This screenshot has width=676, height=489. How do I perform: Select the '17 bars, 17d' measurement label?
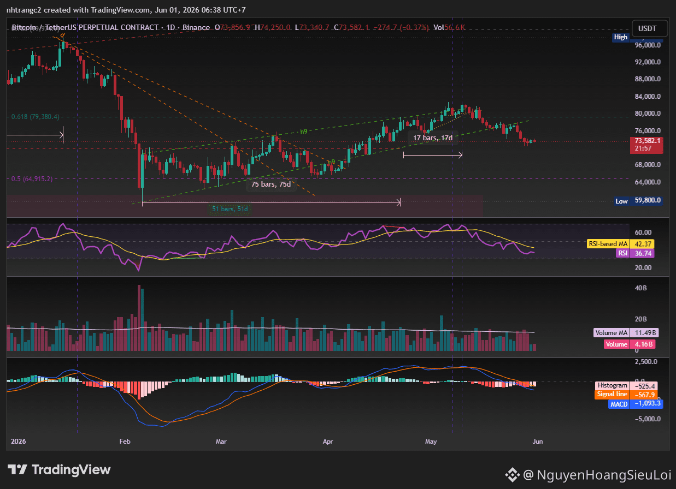(x=432, y=138)
